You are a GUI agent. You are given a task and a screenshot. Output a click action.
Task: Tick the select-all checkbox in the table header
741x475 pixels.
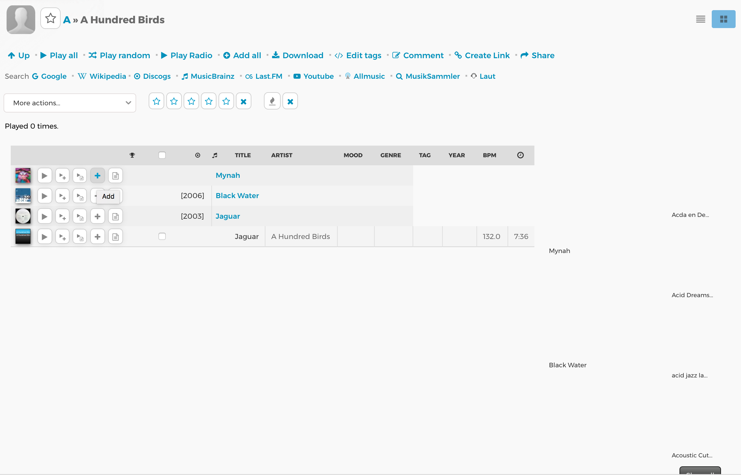pos(162,155)
